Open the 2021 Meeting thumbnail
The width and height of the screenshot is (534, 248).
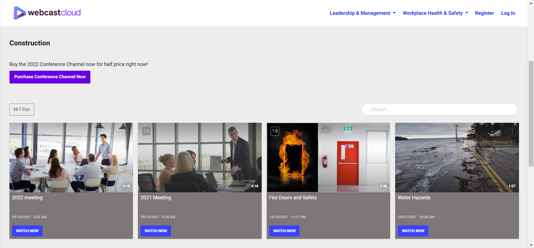(200, 158)
